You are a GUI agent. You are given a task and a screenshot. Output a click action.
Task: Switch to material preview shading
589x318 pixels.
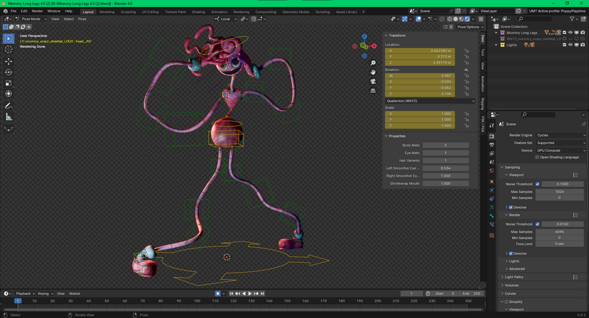[x=462, y=19]
